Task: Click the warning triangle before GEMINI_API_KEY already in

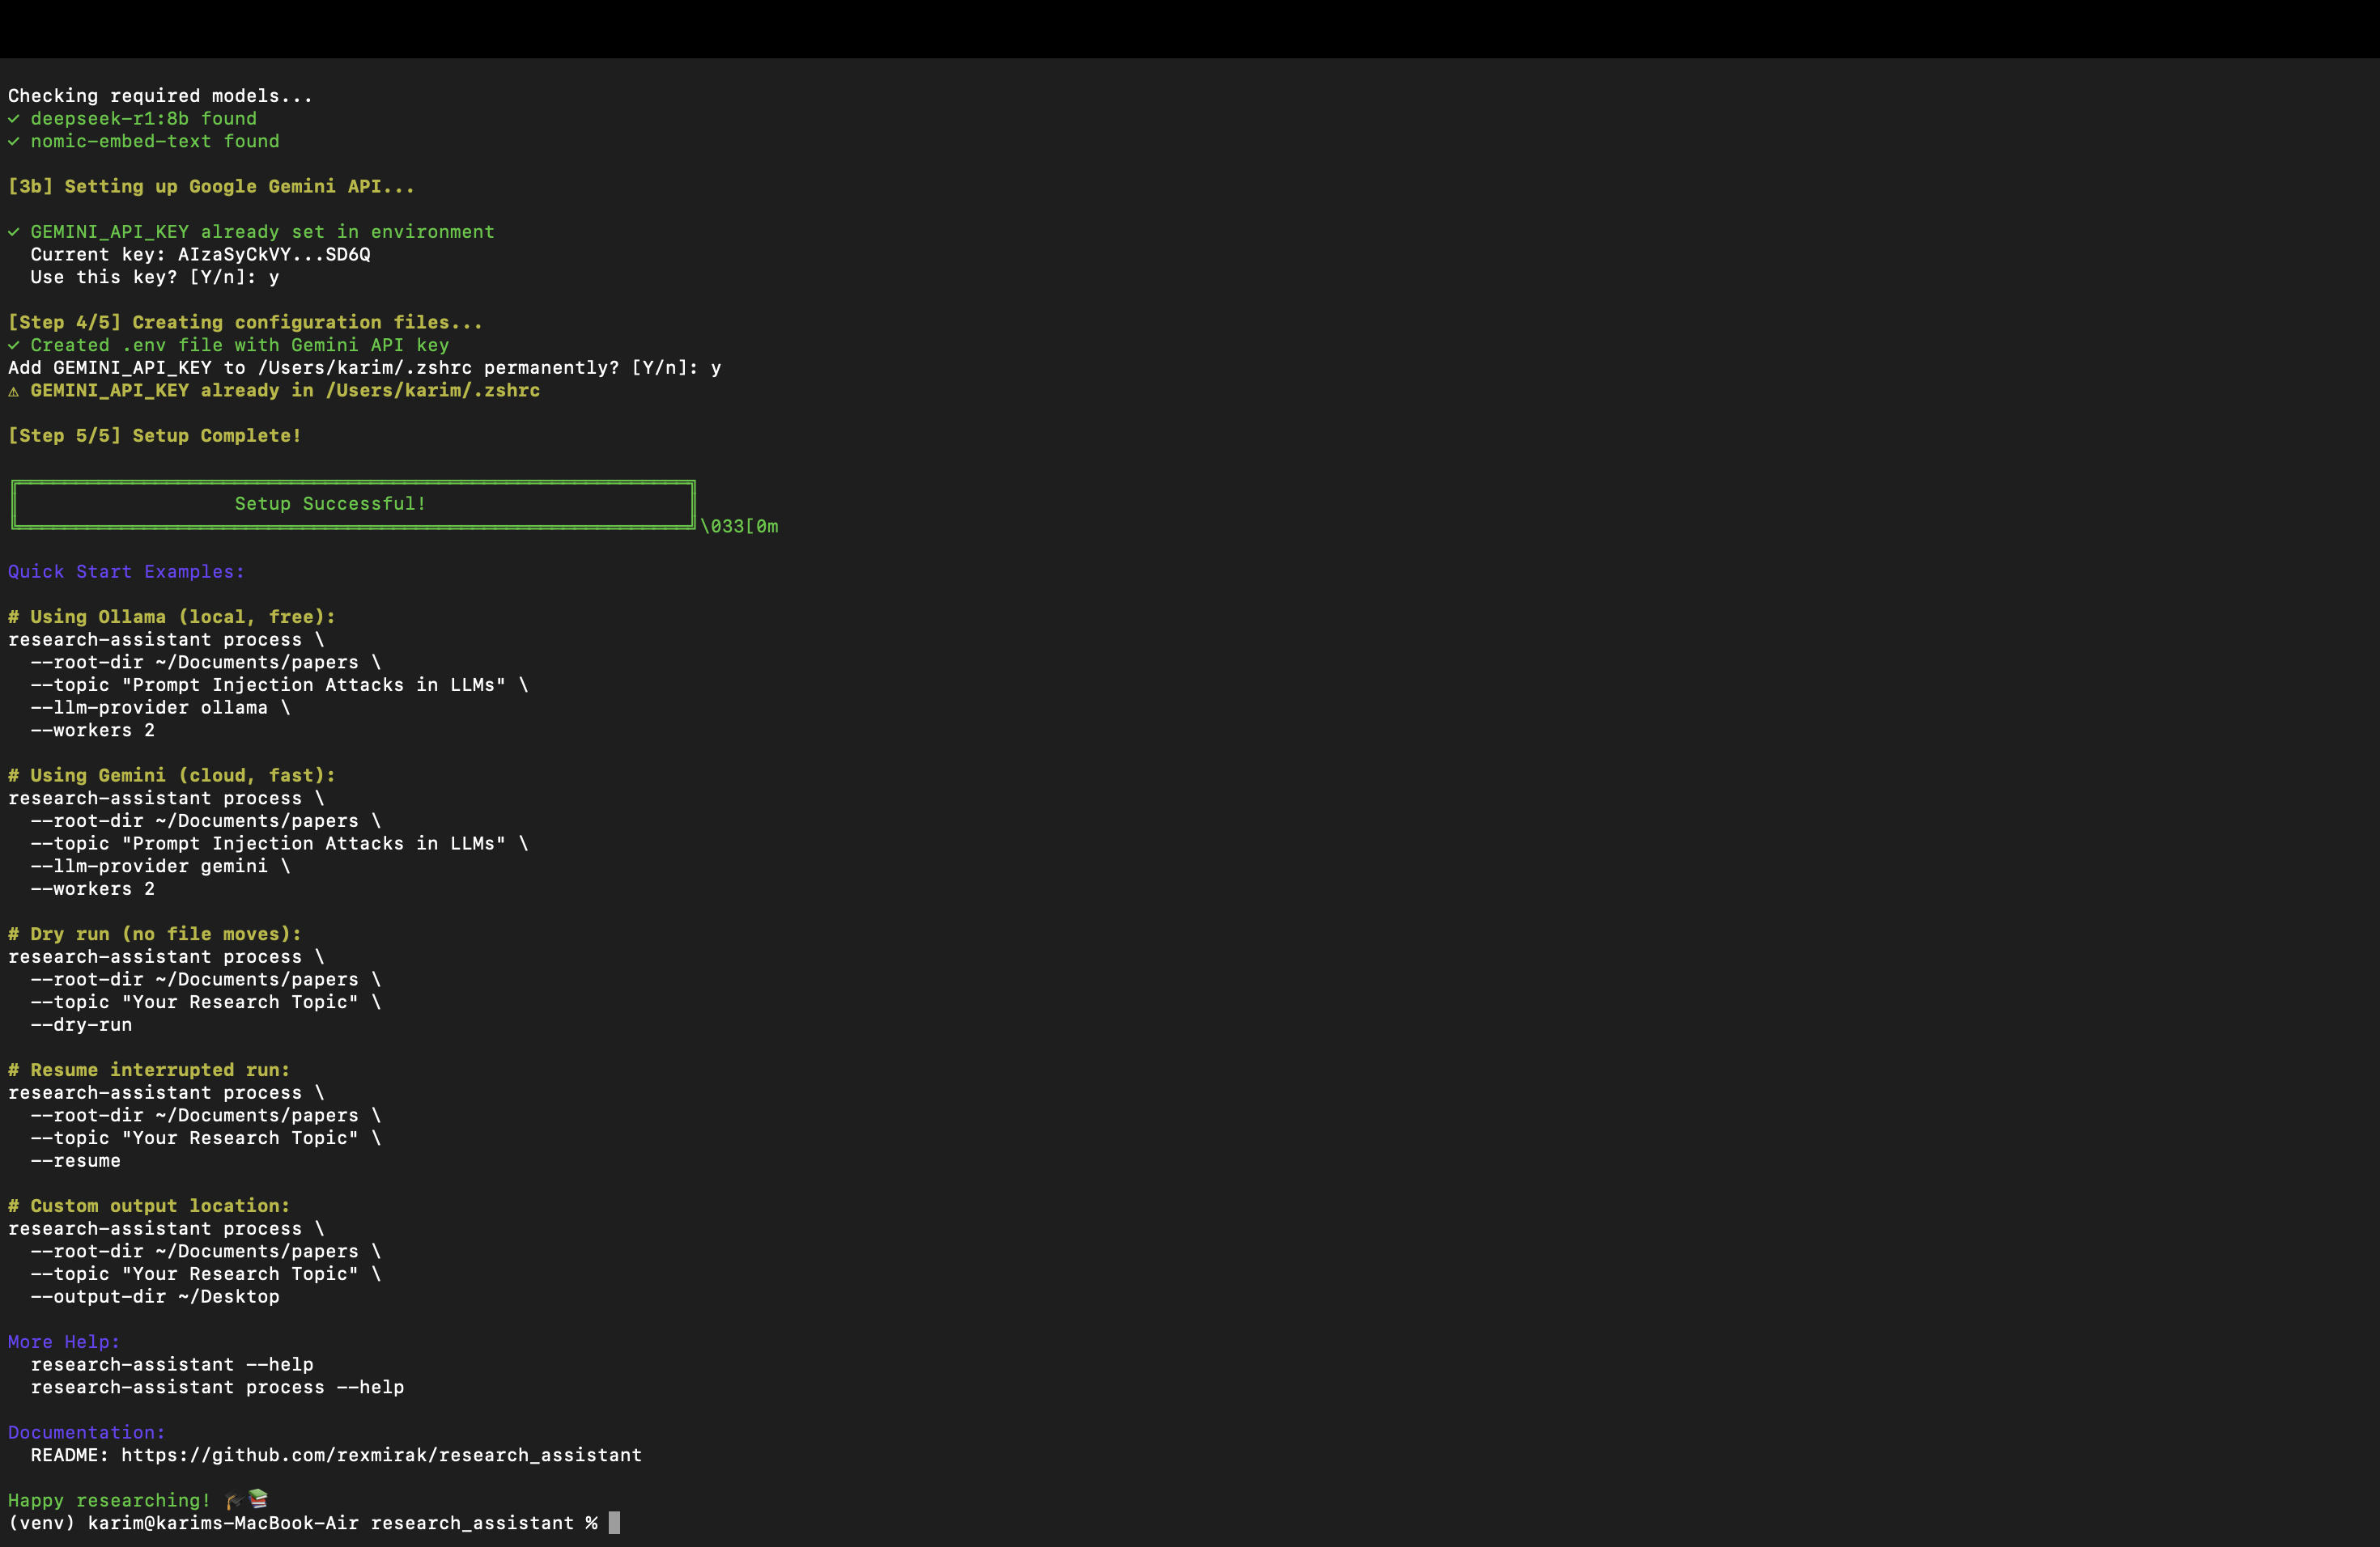Action: point(14,392)
